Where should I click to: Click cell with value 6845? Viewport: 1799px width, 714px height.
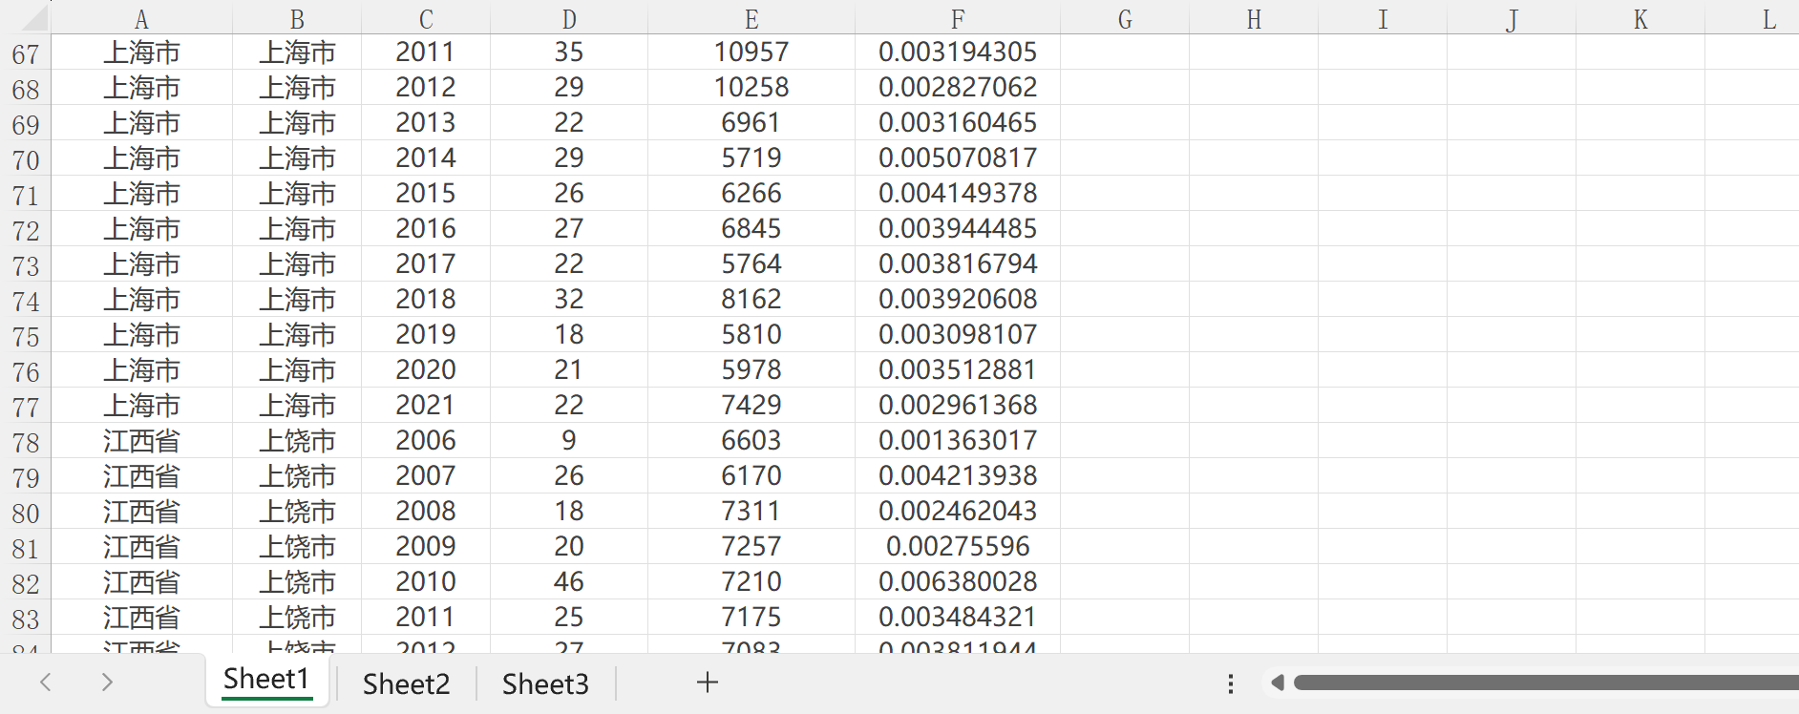pyautogui.click(x=751, y=228)
